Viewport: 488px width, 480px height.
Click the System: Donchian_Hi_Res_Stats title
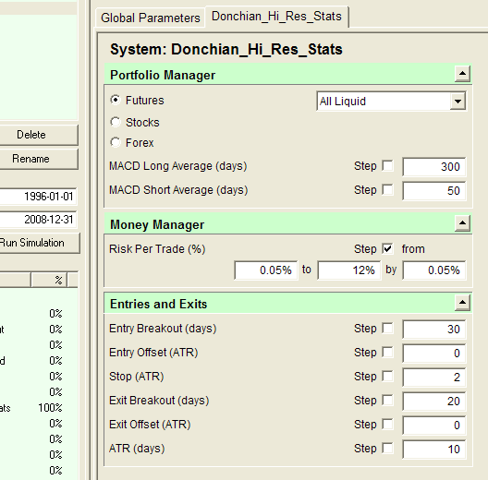[226, 50]
